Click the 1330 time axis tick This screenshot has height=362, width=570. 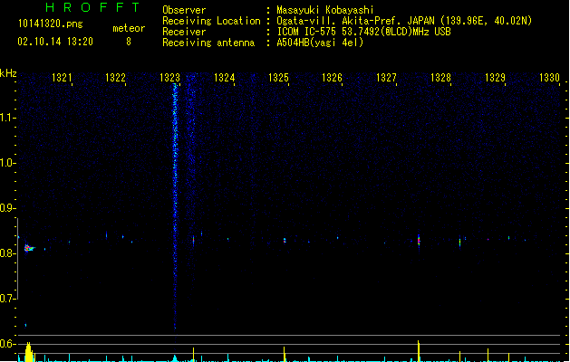click(x=549, y=78)
